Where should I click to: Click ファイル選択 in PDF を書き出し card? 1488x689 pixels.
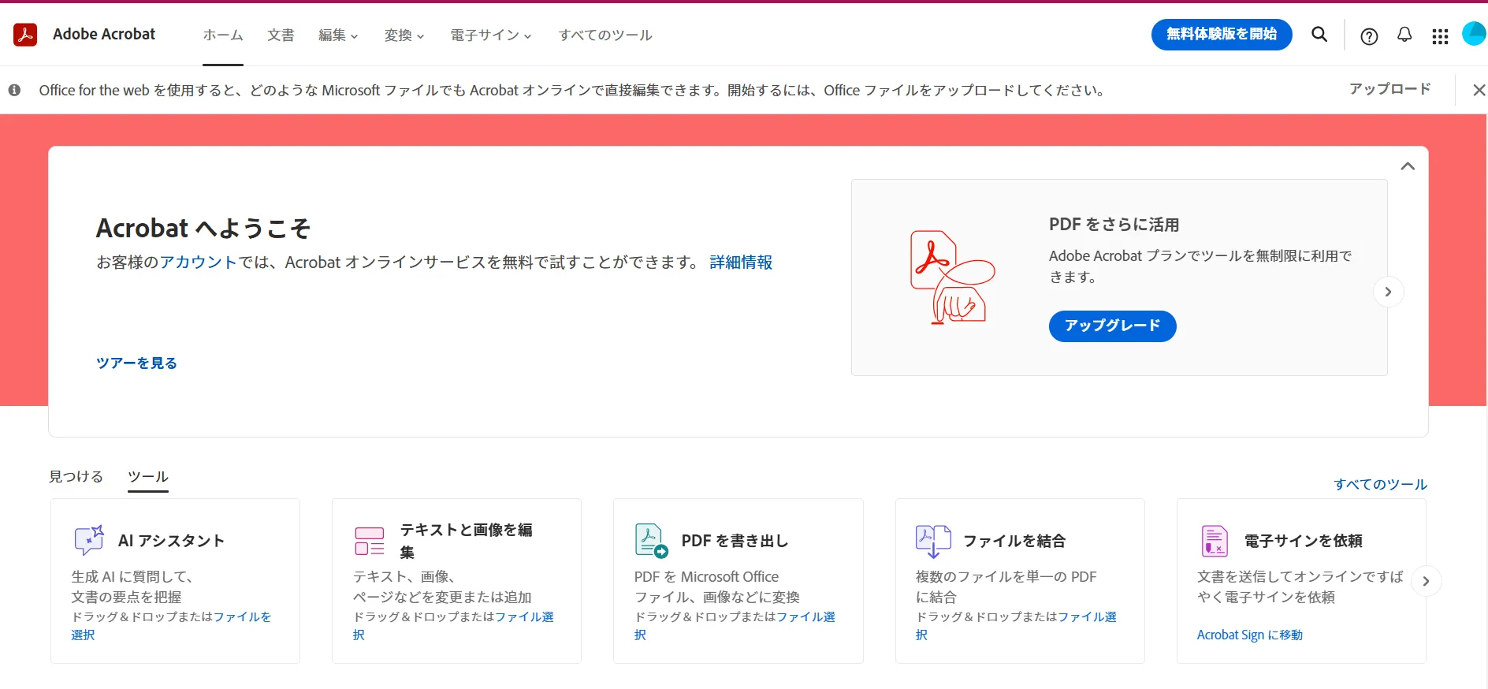pos(735,625)
